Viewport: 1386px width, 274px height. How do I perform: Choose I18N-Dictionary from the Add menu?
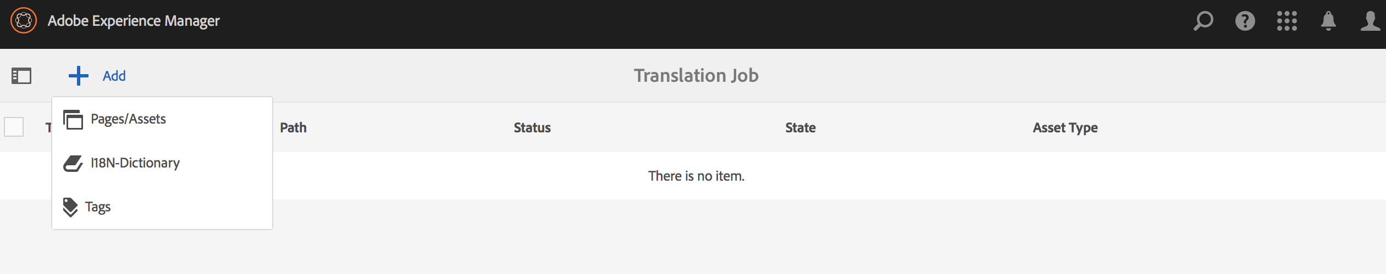(135, 163)
